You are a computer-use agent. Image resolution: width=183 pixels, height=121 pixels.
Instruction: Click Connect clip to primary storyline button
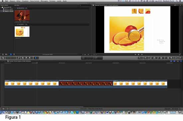23,58
